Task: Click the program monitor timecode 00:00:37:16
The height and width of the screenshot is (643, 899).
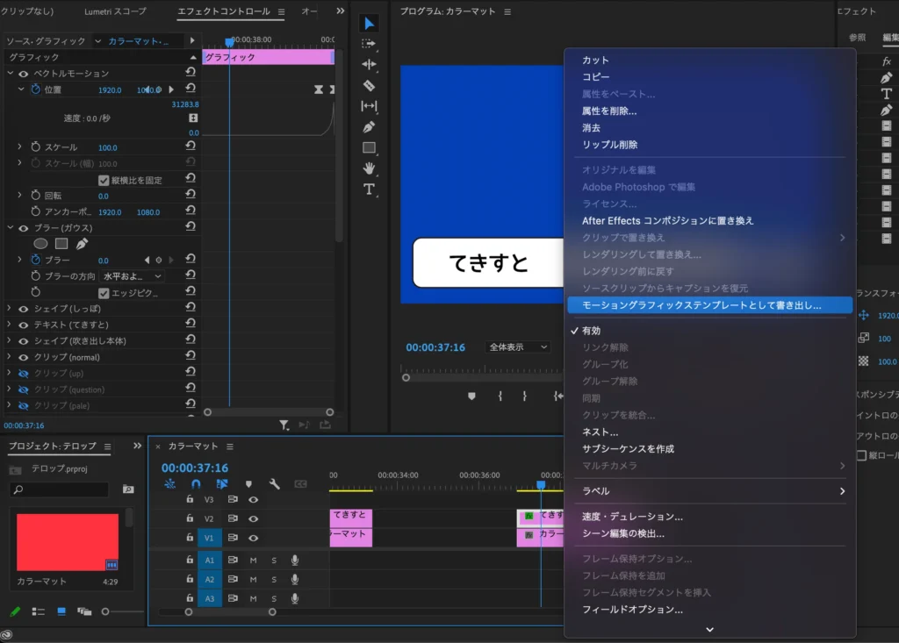Action: click(x=435, y=347)
